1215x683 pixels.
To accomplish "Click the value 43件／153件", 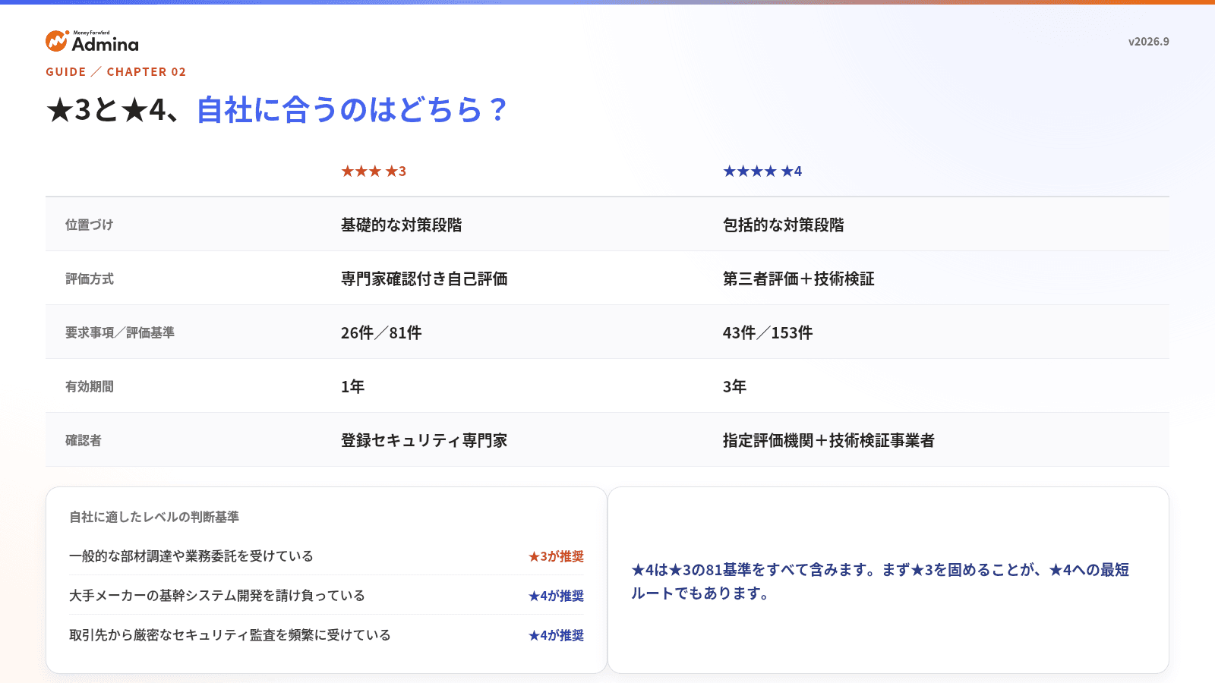I will pyautogui.click(x=768, y=332).
